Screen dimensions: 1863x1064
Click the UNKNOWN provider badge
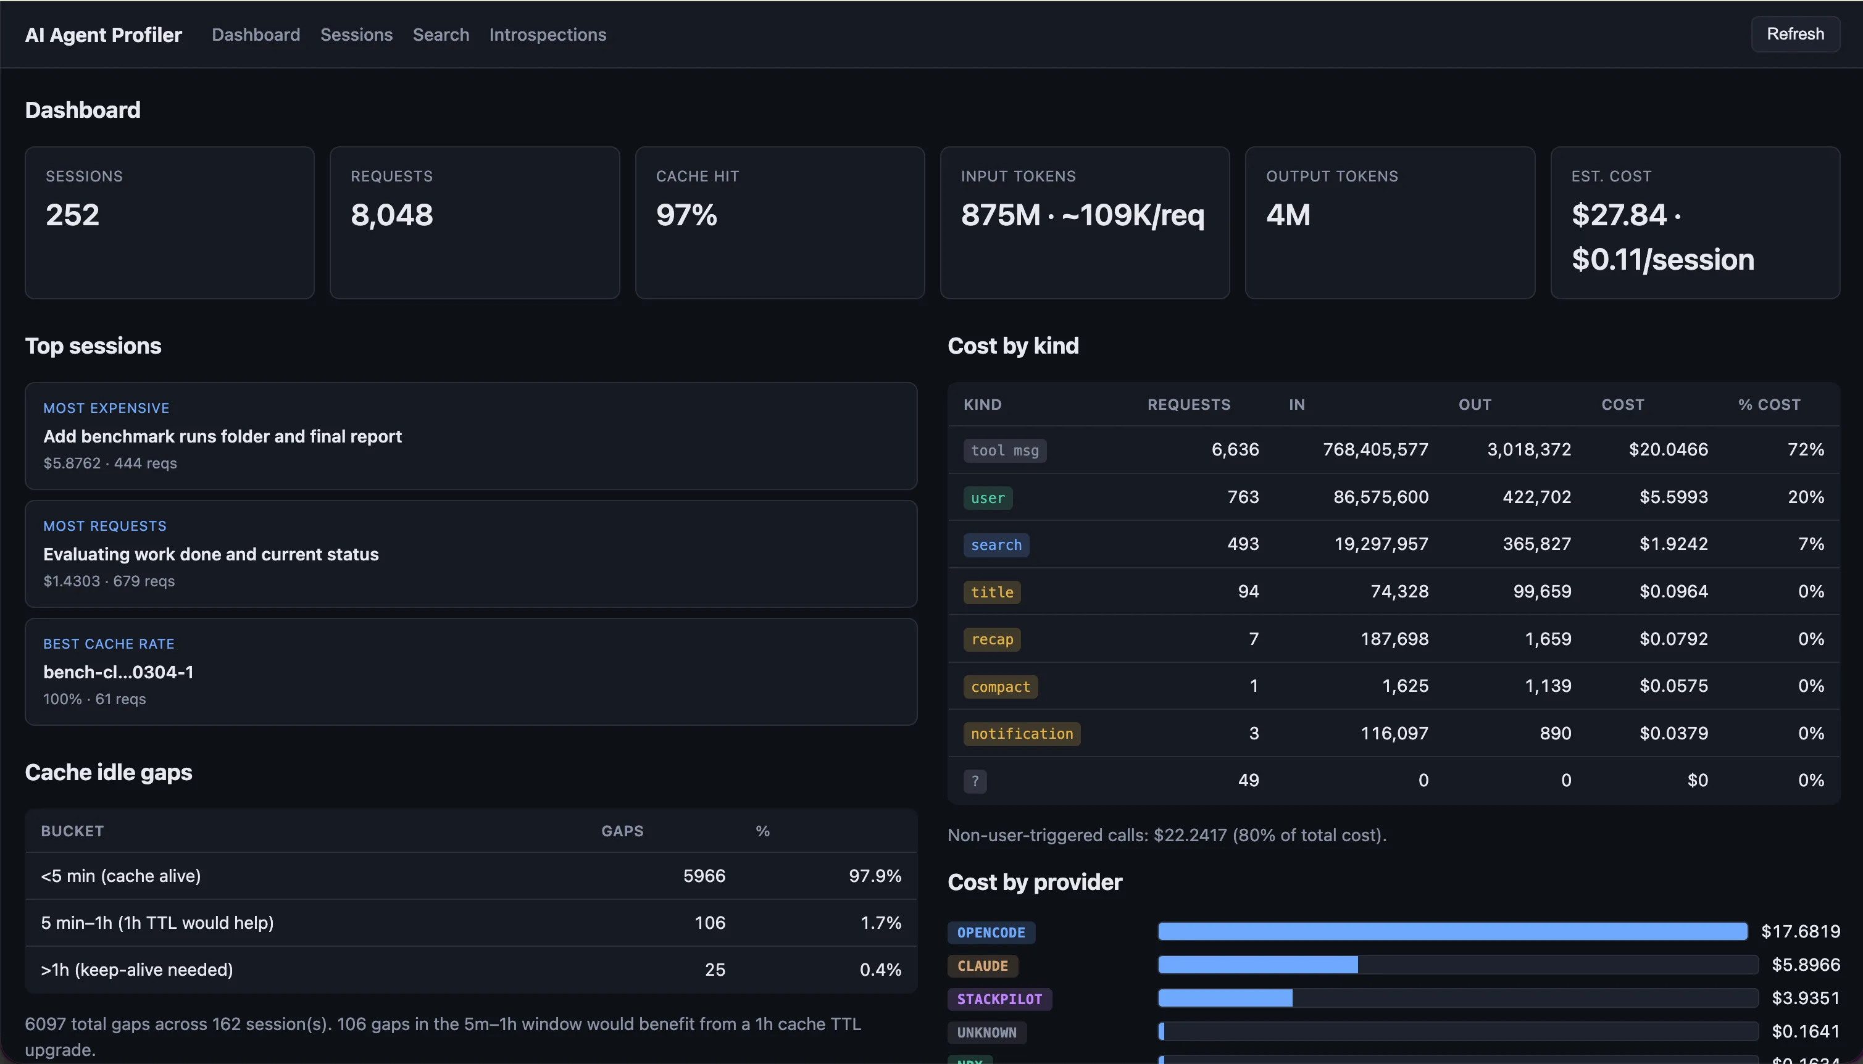click(986, 1033)
